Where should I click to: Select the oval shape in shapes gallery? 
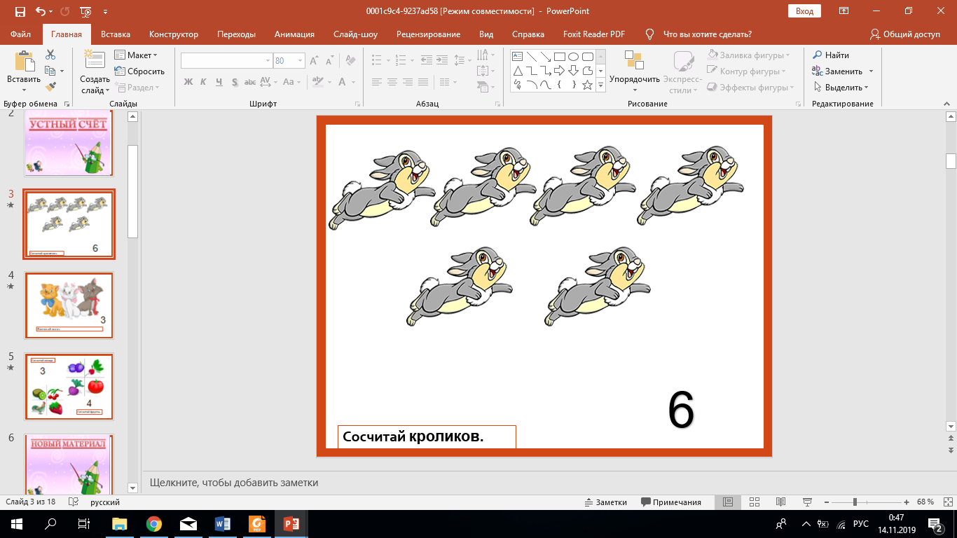[573, 57]
